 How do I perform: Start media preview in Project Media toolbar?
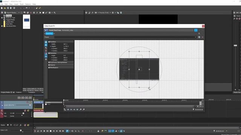pyautogui.click(x=40, y=13)
